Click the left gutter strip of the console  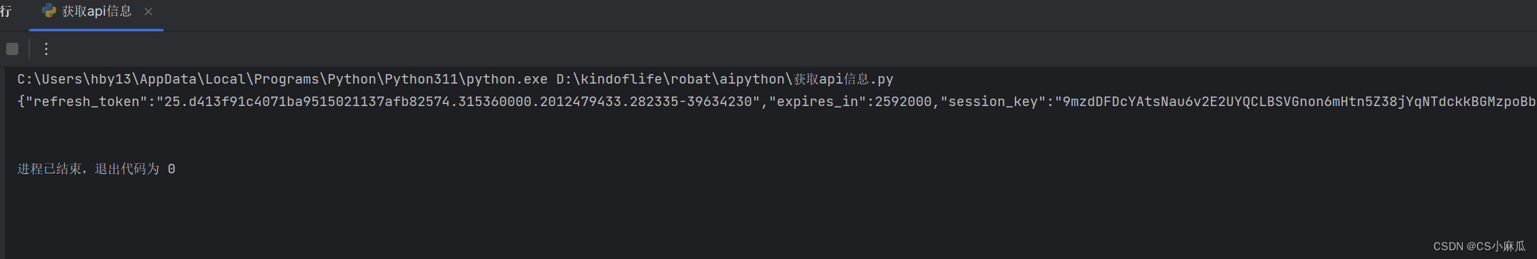coord(2,163)
